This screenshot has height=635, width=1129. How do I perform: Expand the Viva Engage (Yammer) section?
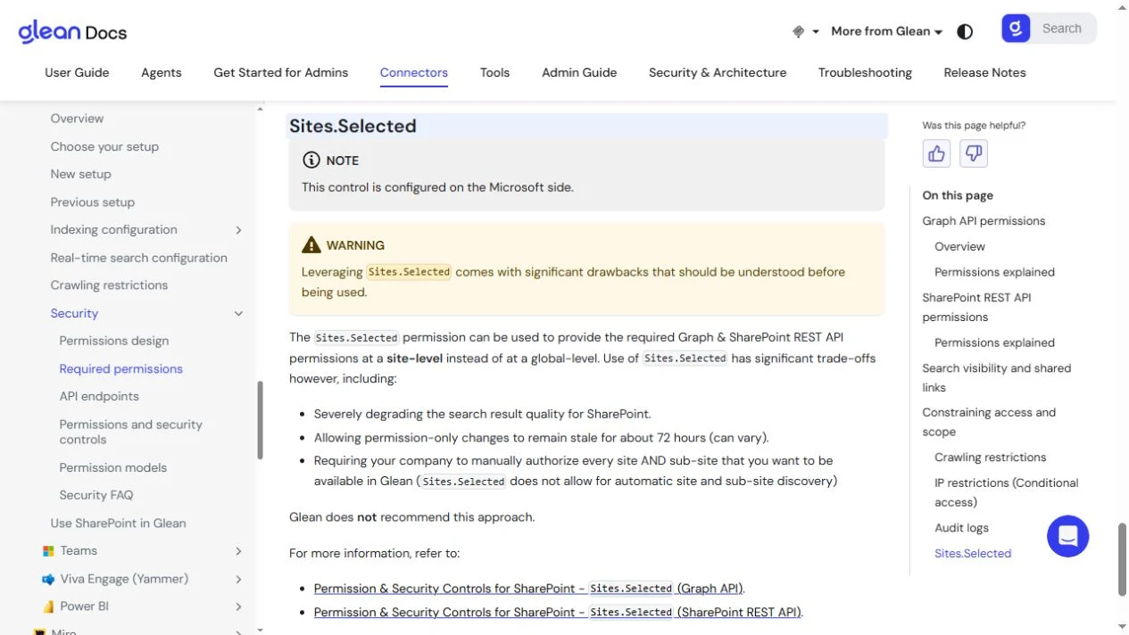tap(238, 579)
